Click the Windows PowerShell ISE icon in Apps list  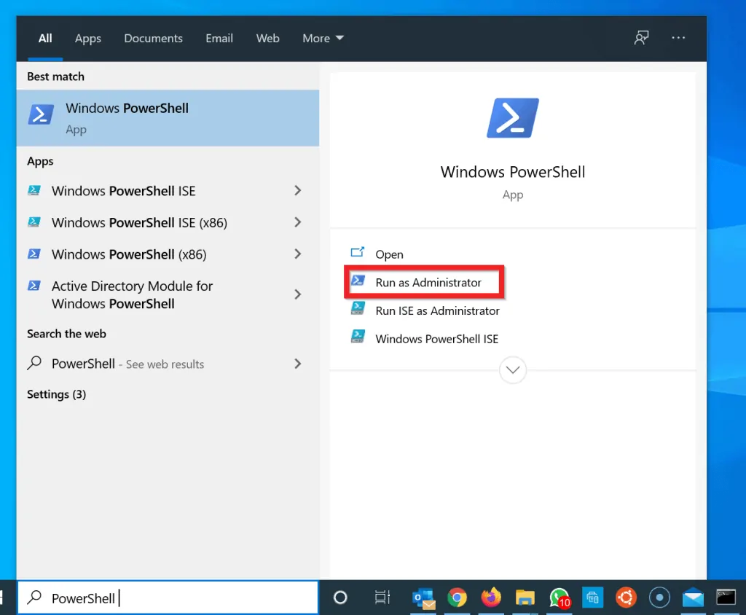[34, 190]
